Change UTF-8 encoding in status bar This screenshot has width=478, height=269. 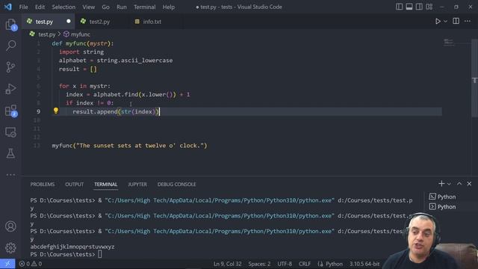(285, 264)
